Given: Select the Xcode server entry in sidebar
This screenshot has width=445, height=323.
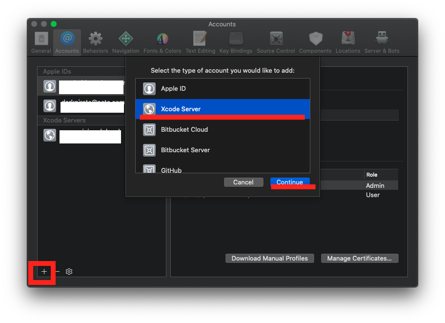Looking at the screenshot, I should click(81, 135).
